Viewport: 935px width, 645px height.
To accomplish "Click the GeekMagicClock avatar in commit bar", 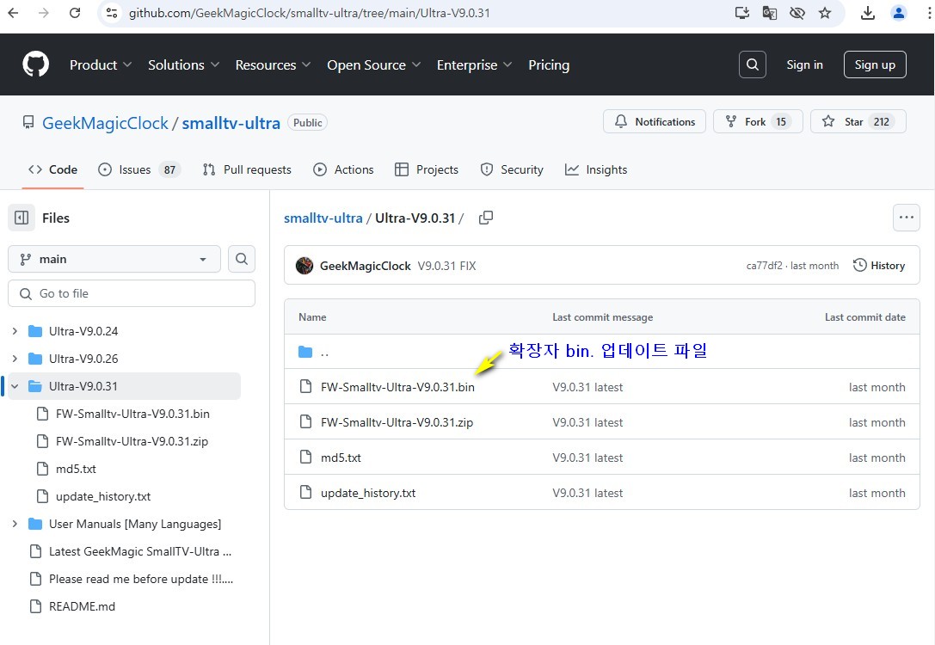I will pos(304,266).
